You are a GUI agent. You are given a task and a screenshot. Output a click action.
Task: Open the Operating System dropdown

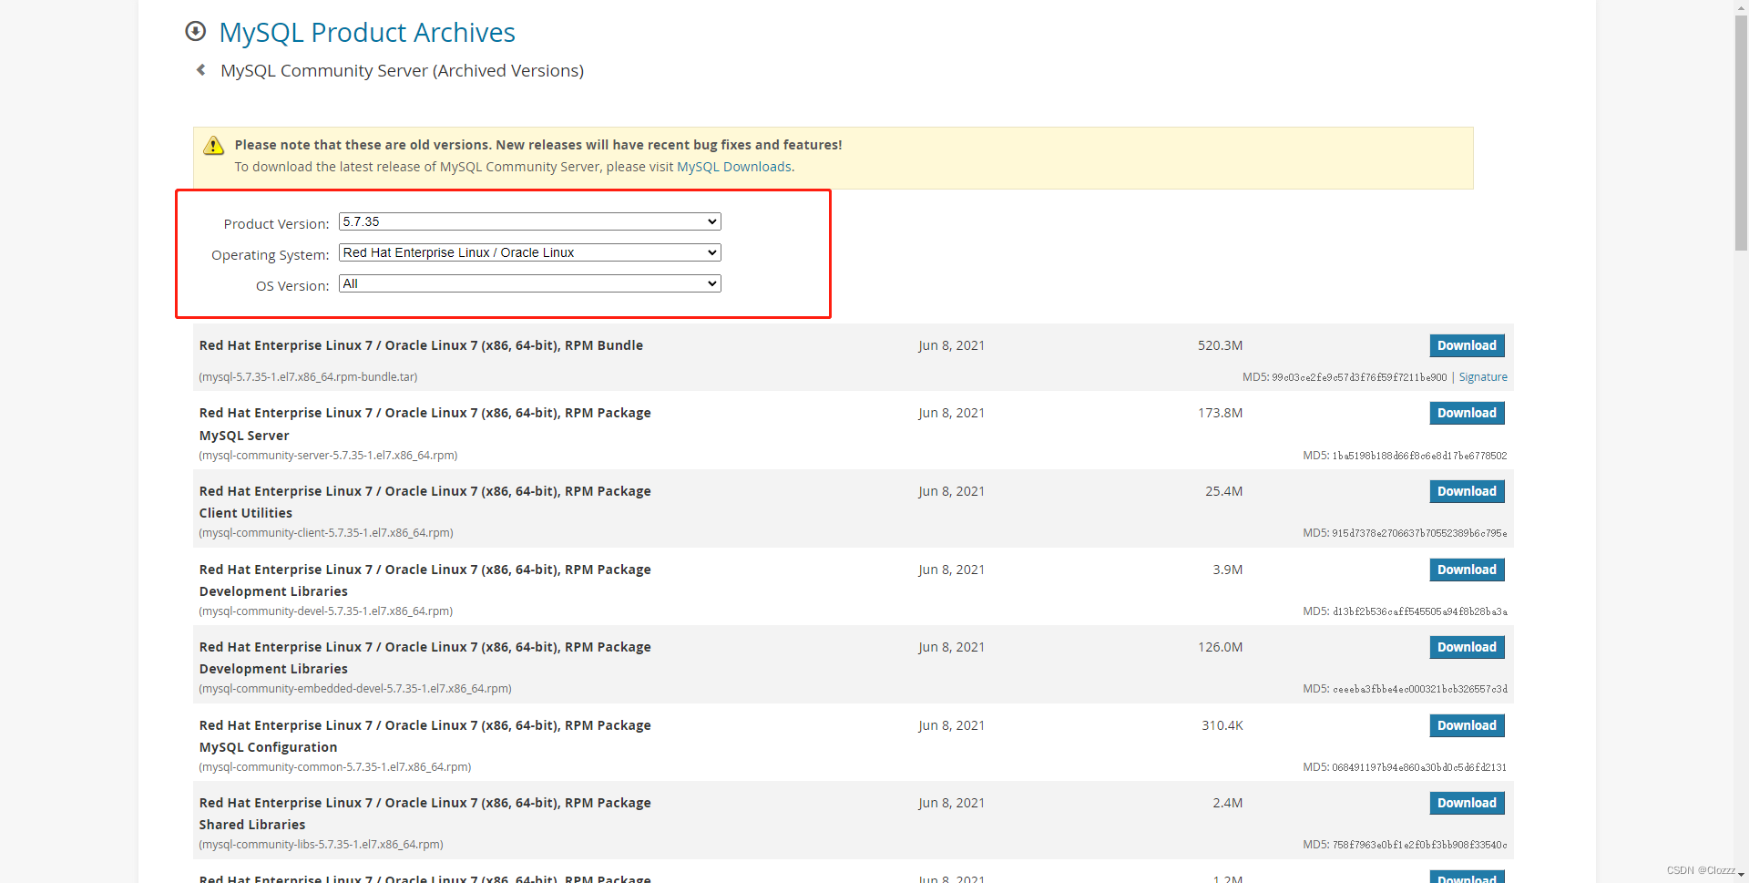click(x=530, y=252)
